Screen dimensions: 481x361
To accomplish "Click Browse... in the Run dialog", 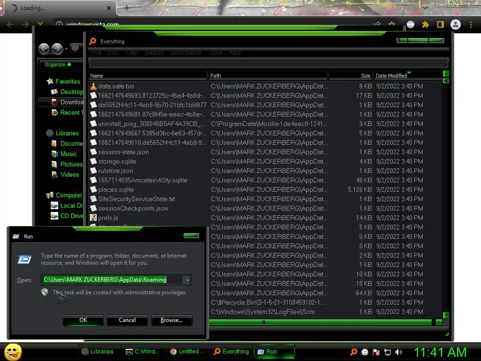I will click(171, 320).
